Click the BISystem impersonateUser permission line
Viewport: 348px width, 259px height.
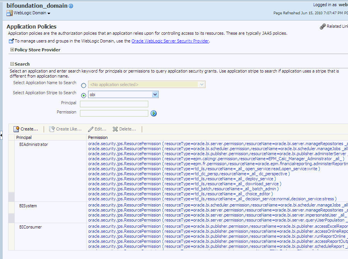(x=218, y=215)
